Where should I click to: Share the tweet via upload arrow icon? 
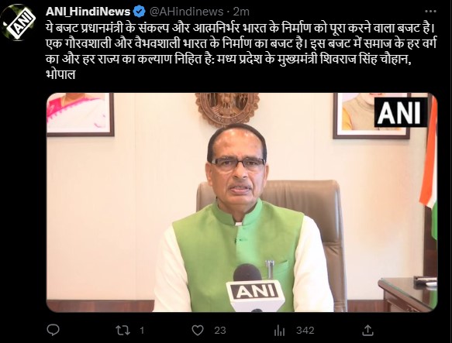point(367,330)
